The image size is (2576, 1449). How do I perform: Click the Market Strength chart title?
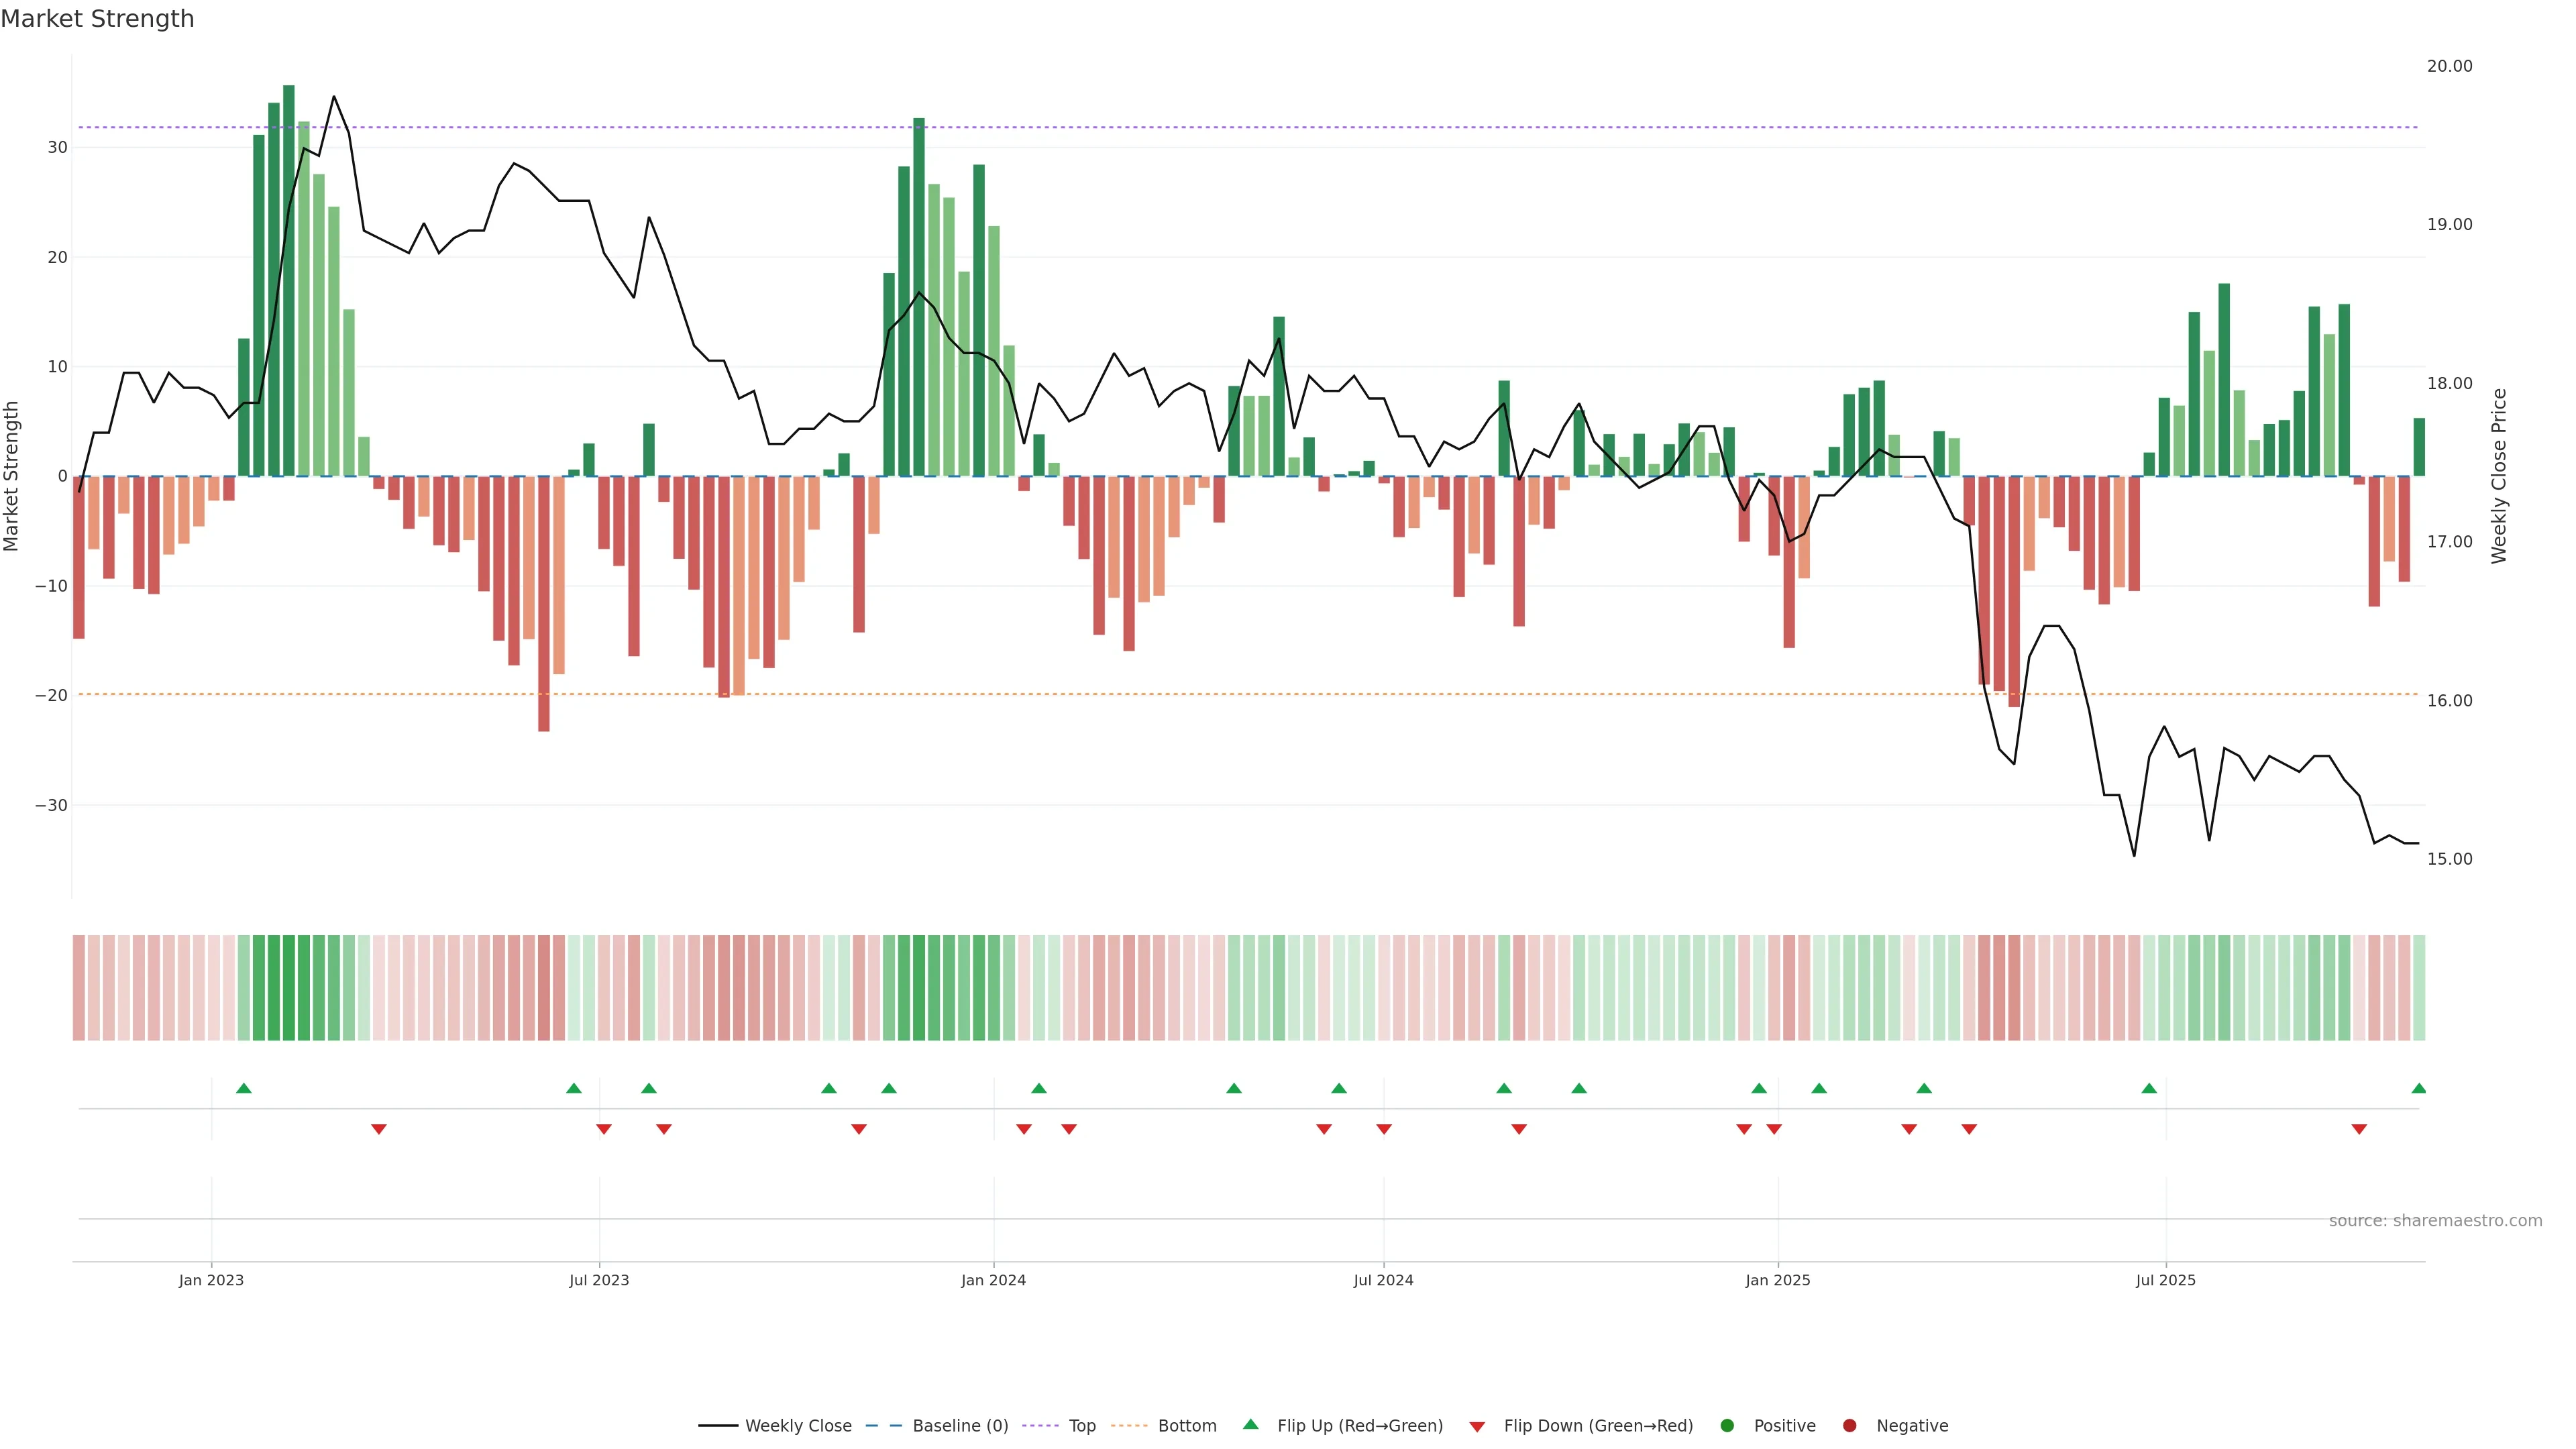coord(97,19)
